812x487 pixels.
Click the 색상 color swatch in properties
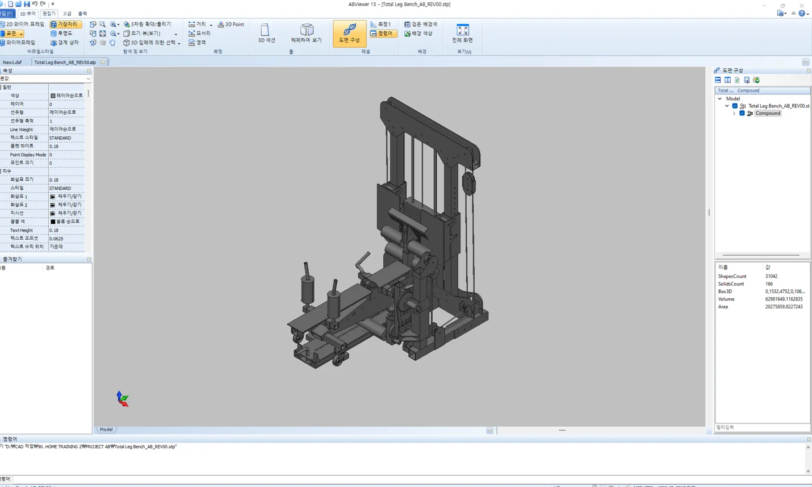pos(53,95)
